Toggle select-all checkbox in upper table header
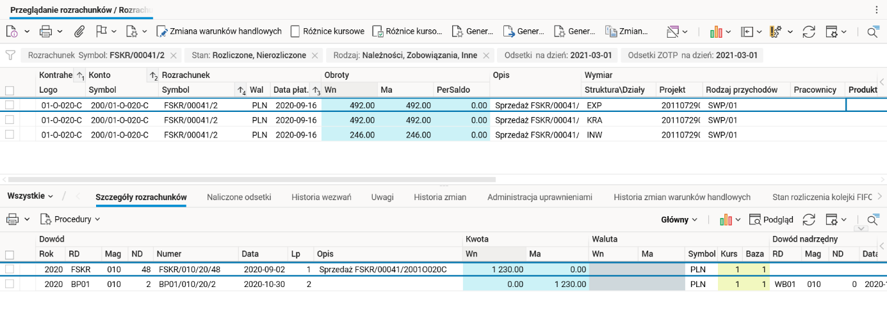The width and height of the screenshot is (887, 312). 10,90
